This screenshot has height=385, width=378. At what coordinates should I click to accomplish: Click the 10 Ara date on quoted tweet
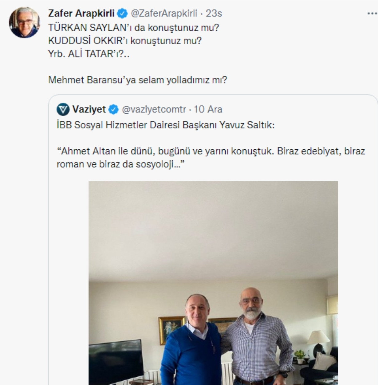pyautogui.click(x=209, y=108)
